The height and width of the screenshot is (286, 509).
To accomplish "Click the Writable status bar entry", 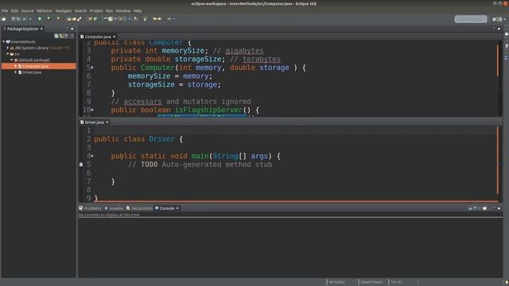I will (336, 282).
